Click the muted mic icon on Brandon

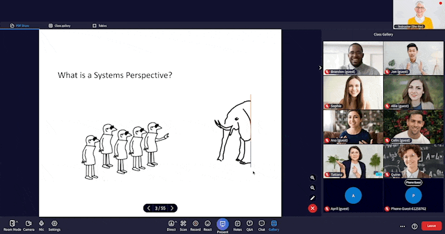click(x=327, y=72)
